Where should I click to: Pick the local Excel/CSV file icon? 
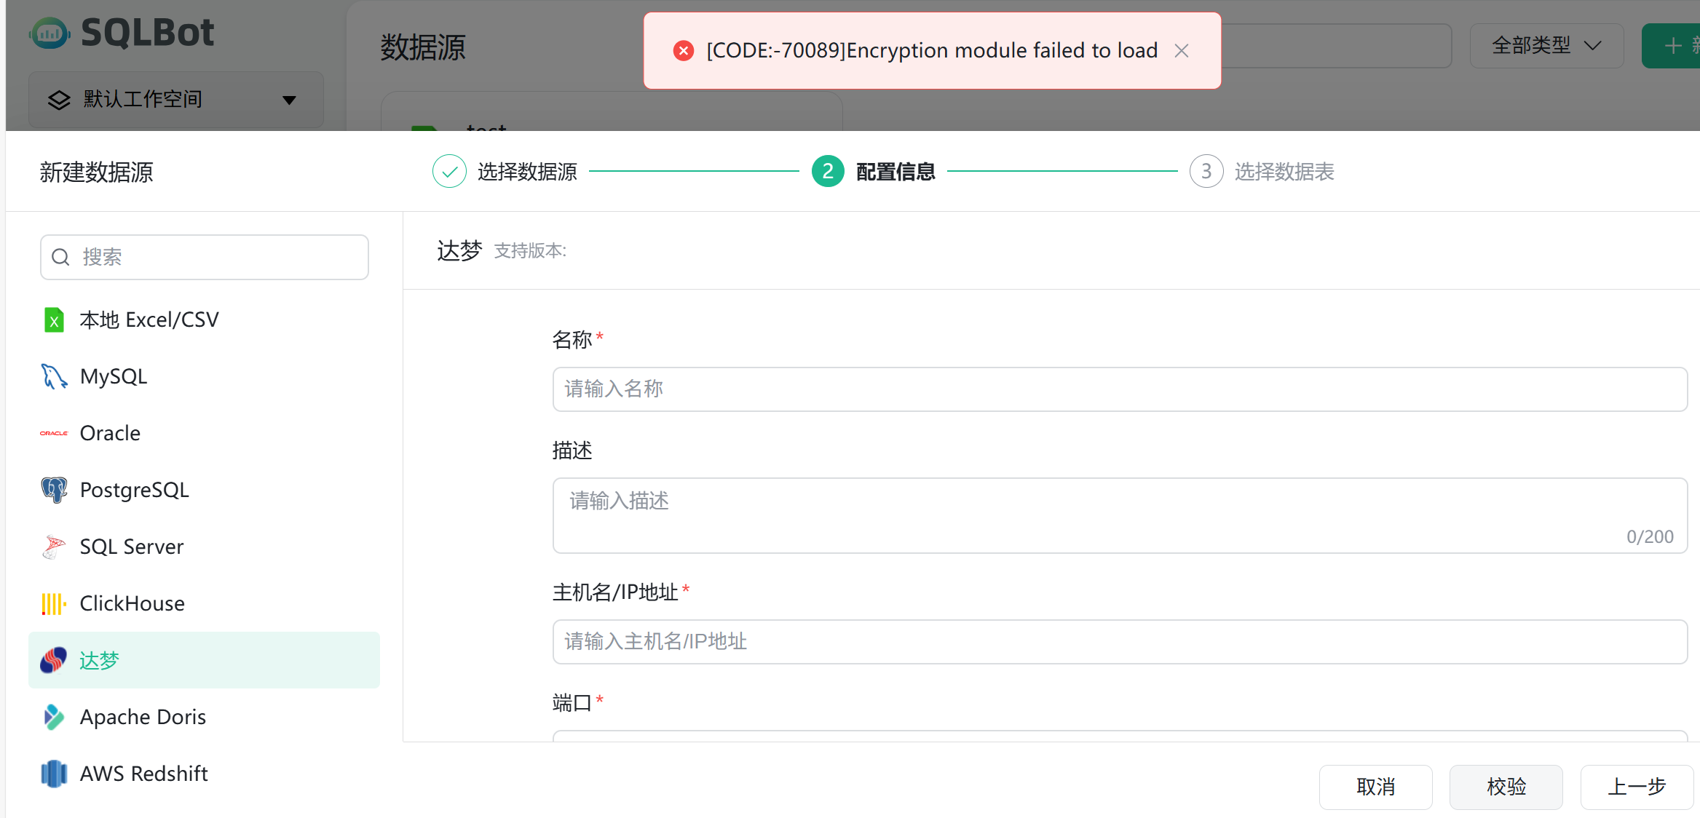54,319
